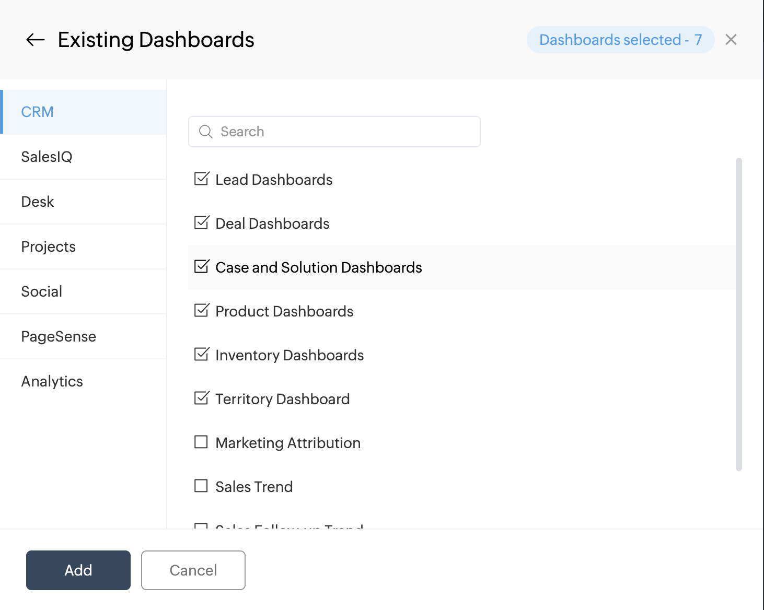Click the 'Deal Dashboards' label text
The width and height of the screenshot is (764, 610).
272,224
